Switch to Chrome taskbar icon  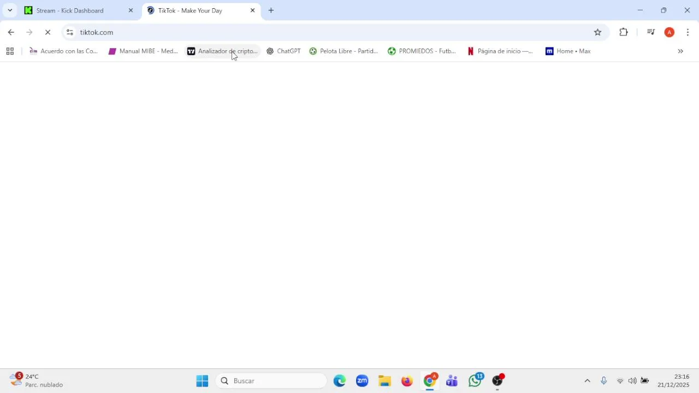tap(430, 381)
